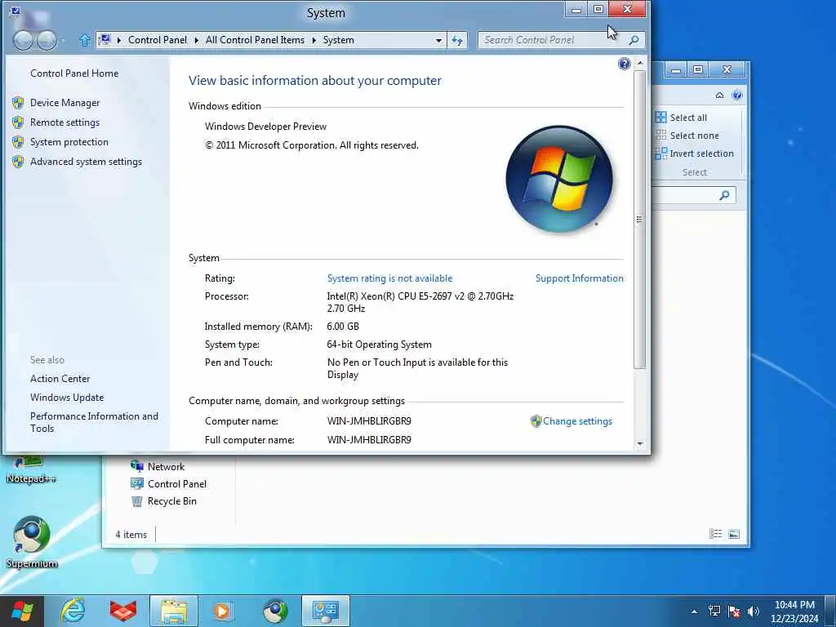Open the Supermium taskbar icon
The height and width of the screenshot is (627, 836).
pyautogui.click(x=275, y=611)
